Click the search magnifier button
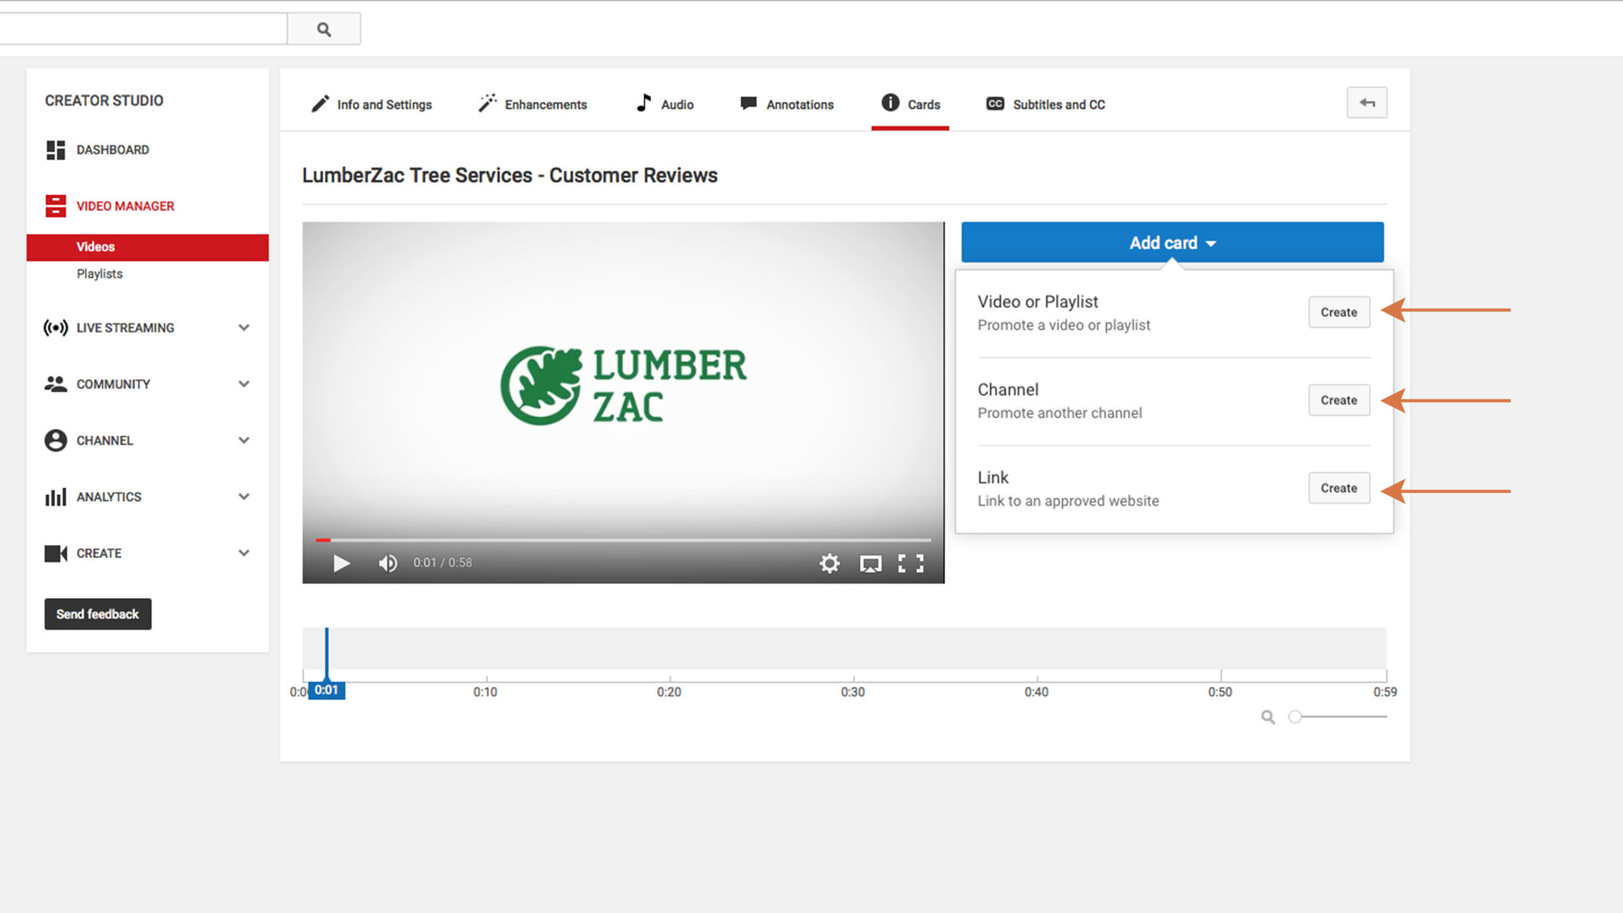Screen dimensions: 1623x913 point(324,29)
